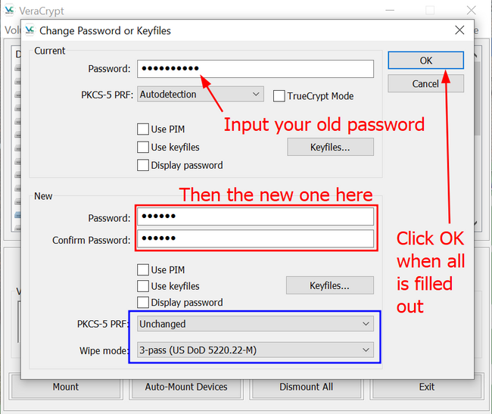This screenshot has width=492, height=414.
Task: Click Cancel in the dialog
Action: tap(426, 83)
